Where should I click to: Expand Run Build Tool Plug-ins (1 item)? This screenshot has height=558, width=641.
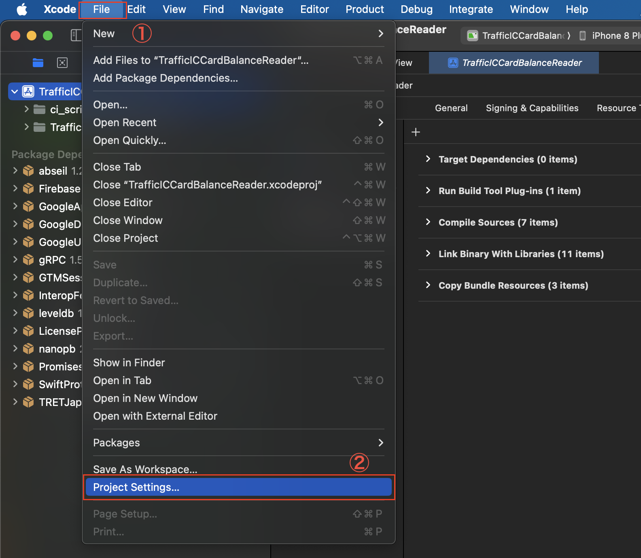coord(428,190)
